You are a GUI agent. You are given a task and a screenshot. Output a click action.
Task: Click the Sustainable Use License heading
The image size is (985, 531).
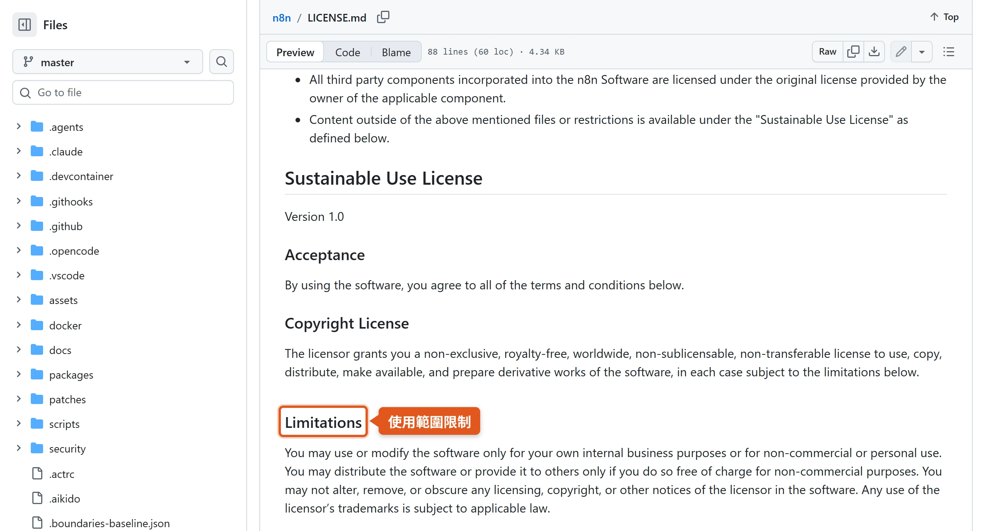(383, 178)
